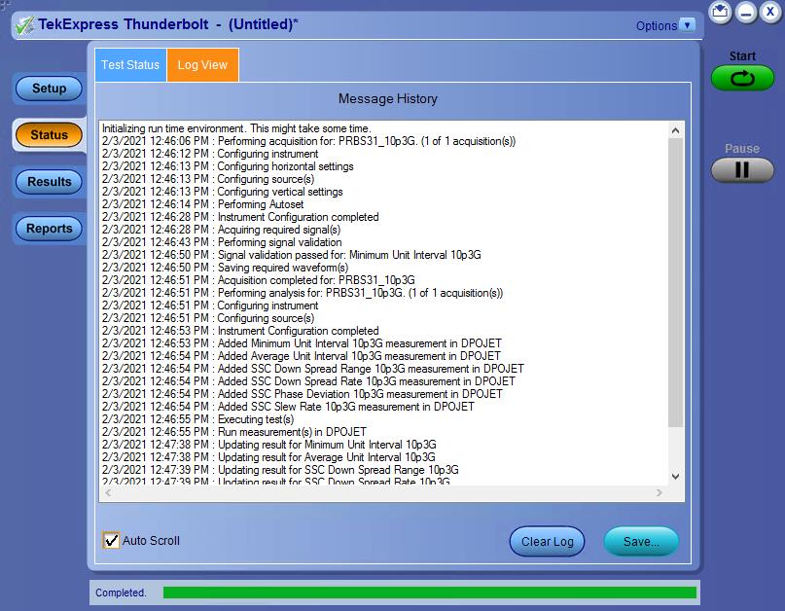Open the Reports panel
Screen dimensions: 785x611
click(x=49, y=229)
